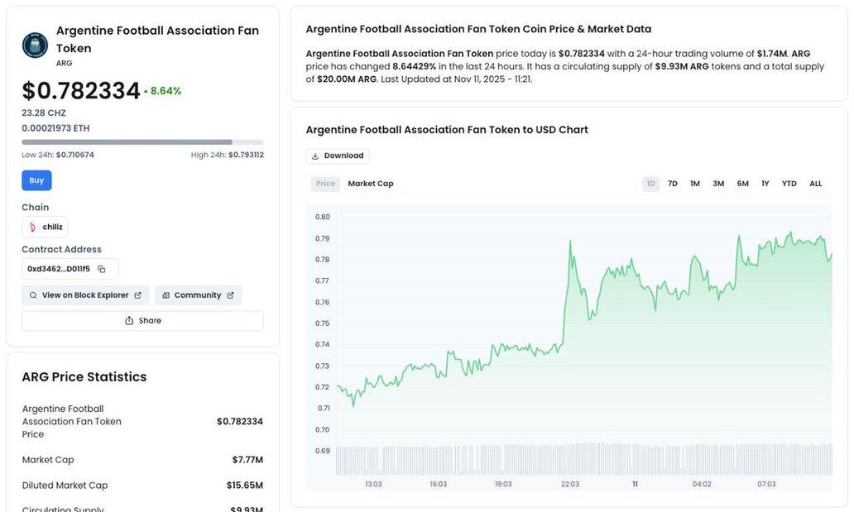This screenshot has height=512, width=854.
Task: Click the magnifier icon in View on Block Explorer
Action: [33, 295]
